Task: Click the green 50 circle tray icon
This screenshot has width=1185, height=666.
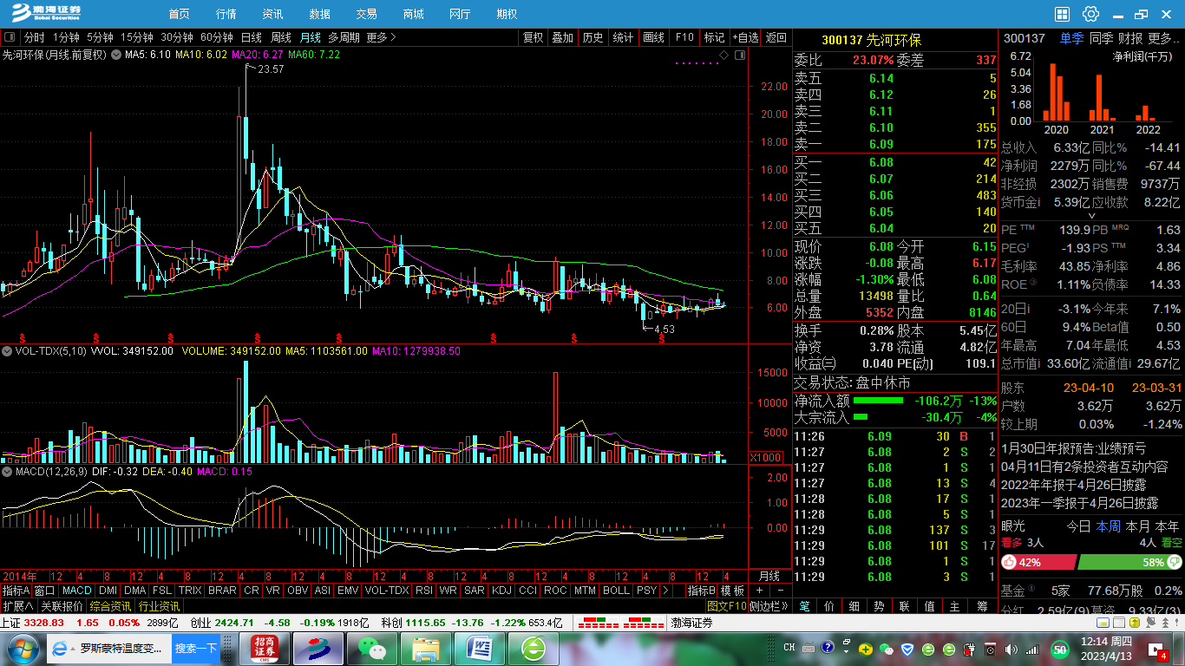Action: pyautogui.click(x=1059, y=649)
